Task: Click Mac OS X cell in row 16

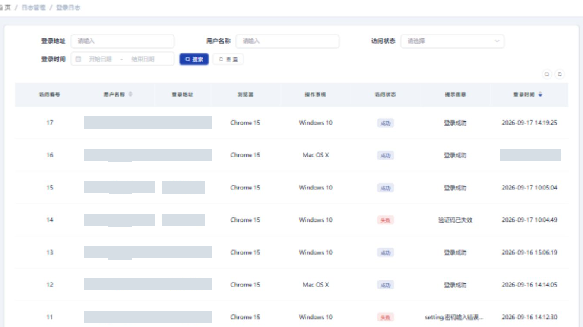Action: (316, 155)
